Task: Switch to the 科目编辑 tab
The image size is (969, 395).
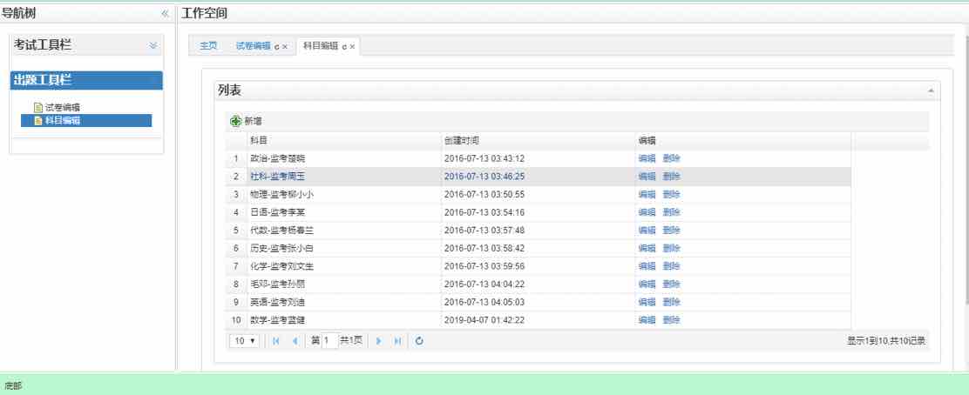Action: click(321, 46)
